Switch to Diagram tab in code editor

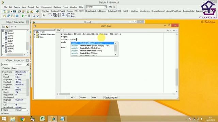click(x=113, y=98)
